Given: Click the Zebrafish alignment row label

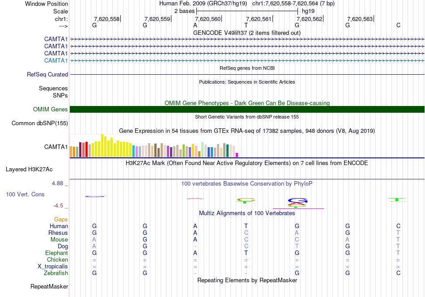Looking at the screenshot, I should tap(56, 273).
